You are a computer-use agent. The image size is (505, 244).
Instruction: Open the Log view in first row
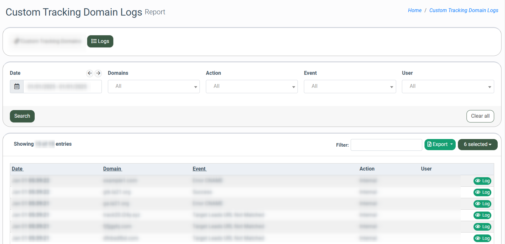(x=482, y=181)
